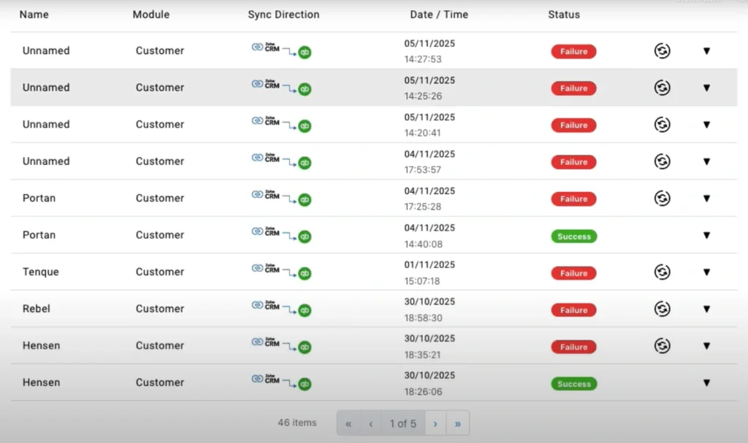This screenshot has height=443, width=748.
Task: Go to the next page of results
Action: (x=436, y=423)
